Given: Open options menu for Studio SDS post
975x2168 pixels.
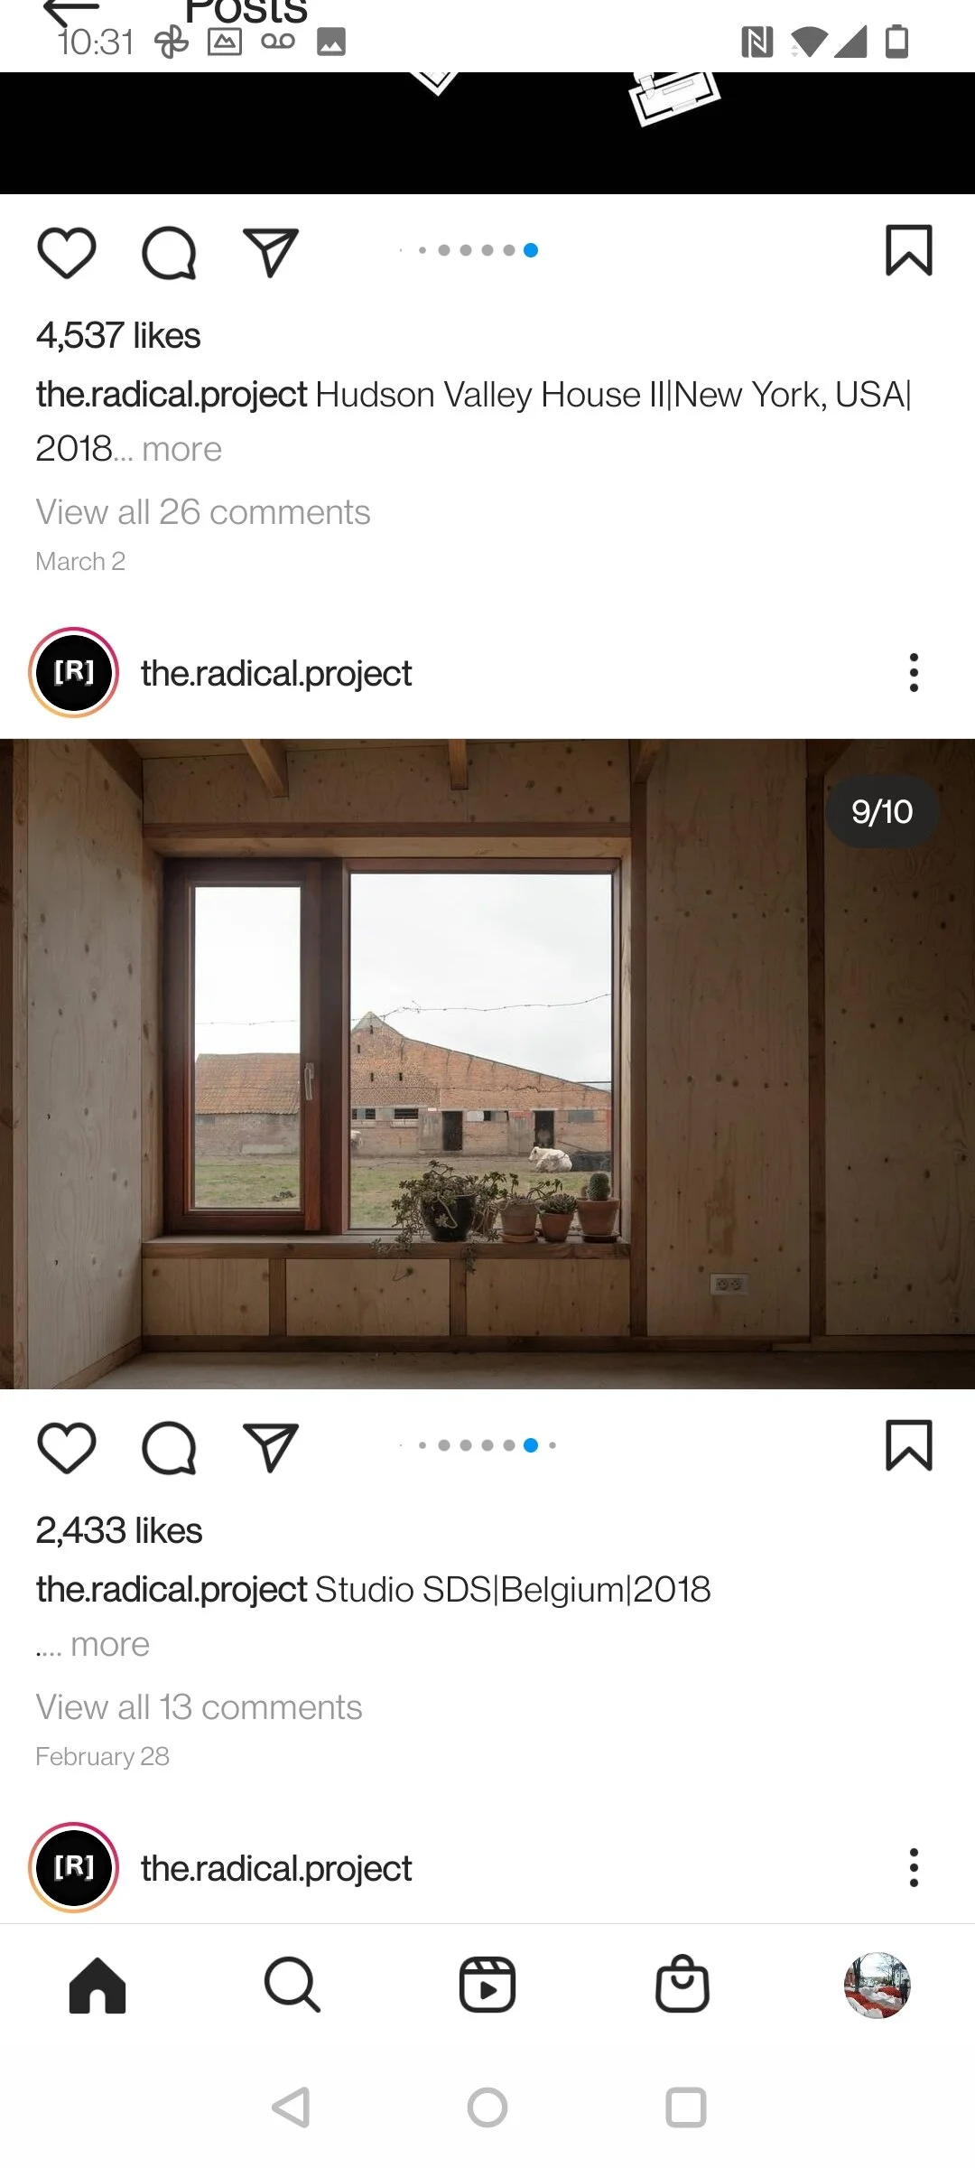Looking at the screenshot, I should coord(914,673).
